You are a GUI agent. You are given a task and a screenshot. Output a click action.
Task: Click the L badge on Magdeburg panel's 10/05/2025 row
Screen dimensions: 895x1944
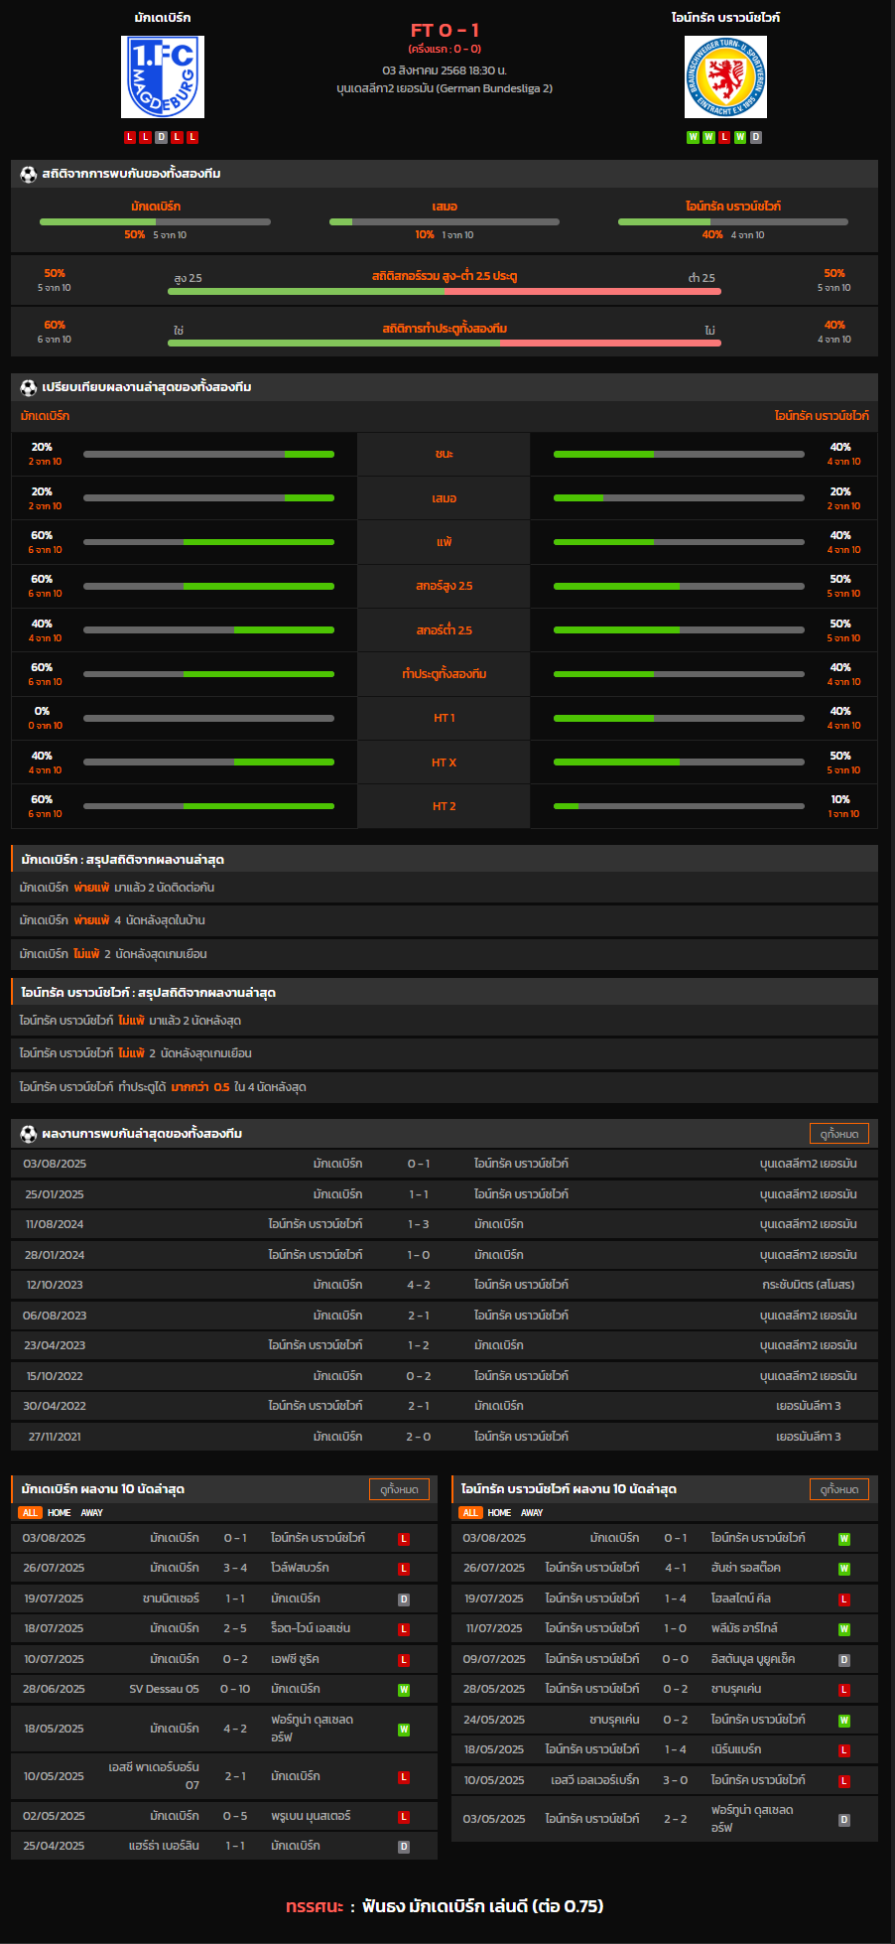(x=404, y=1777)
